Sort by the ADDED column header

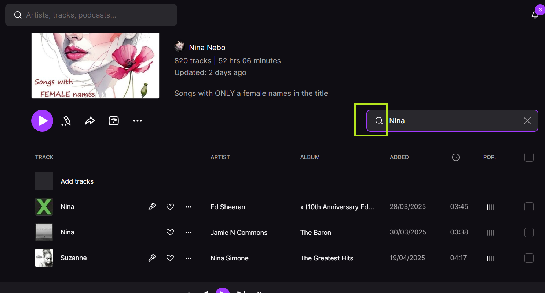399,157
